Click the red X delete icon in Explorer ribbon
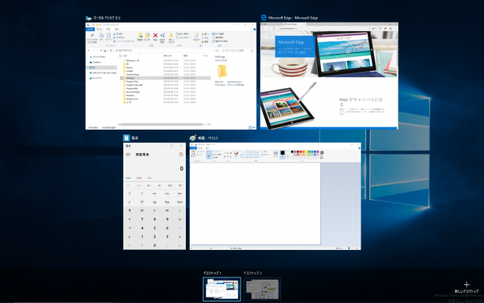484x303 pixels. (155, 36)
